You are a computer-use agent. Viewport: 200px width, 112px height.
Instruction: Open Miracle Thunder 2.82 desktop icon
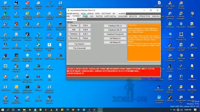click(181, 36)
